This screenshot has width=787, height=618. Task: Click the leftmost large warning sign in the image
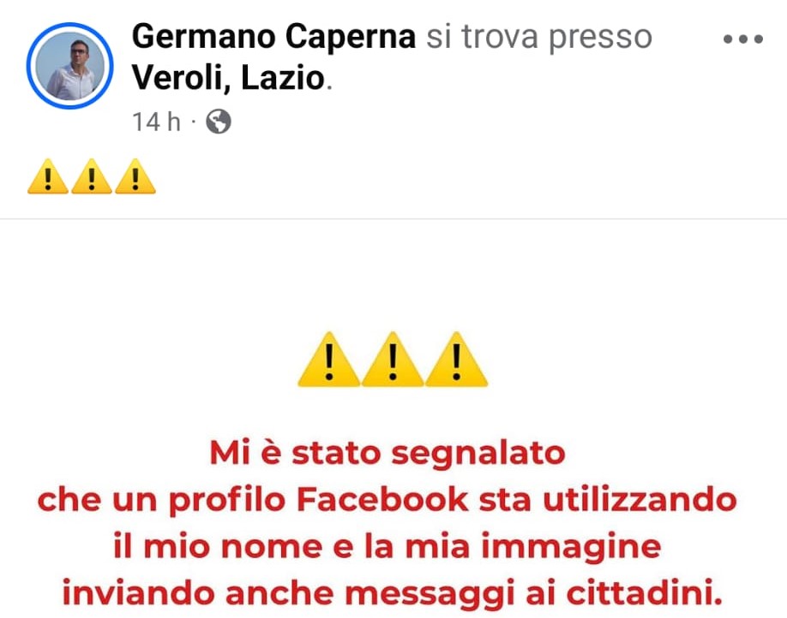click(x=328, y=360)
